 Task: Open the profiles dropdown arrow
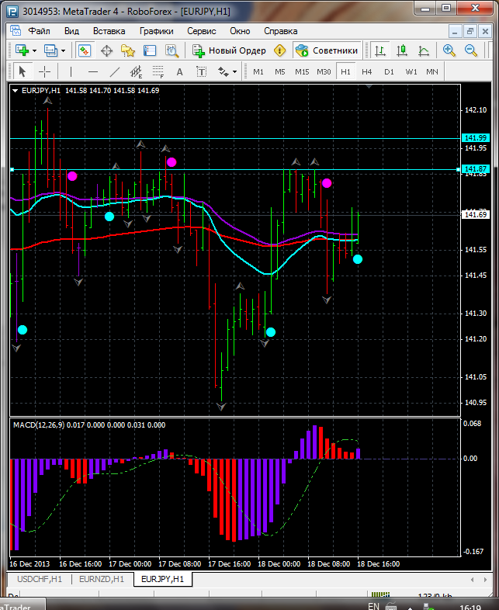tap(64, 50)
